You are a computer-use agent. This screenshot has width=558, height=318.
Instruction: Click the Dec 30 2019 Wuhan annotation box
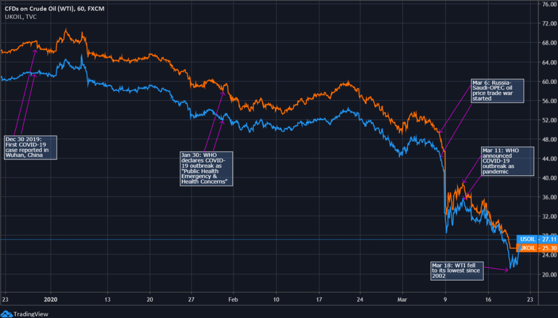pos(30,148)
